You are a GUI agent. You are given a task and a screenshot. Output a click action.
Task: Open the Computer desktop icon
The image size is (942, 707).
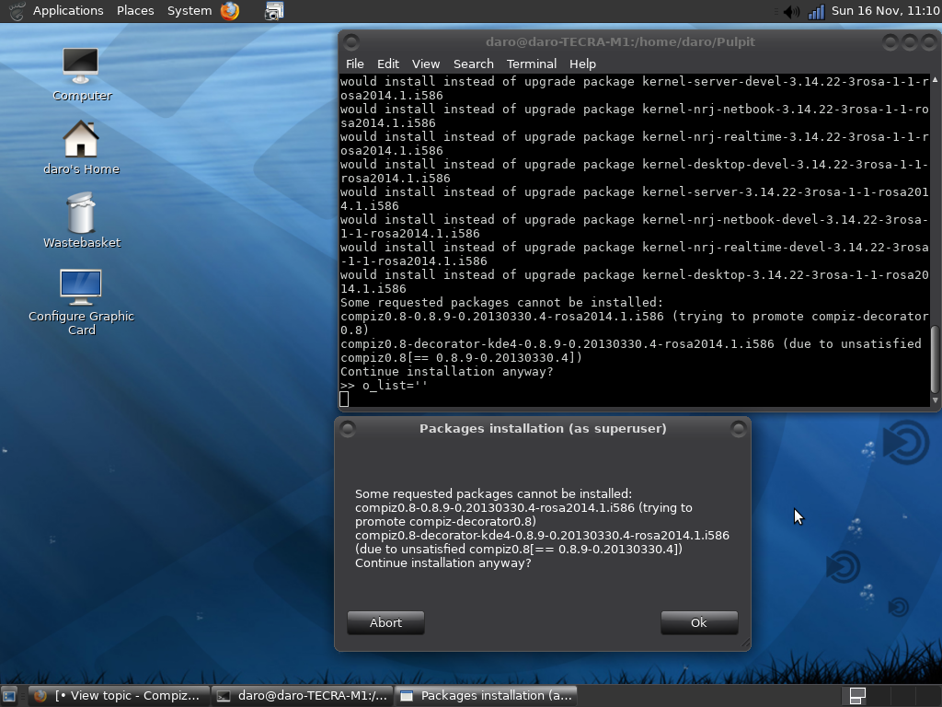(81, 64)
